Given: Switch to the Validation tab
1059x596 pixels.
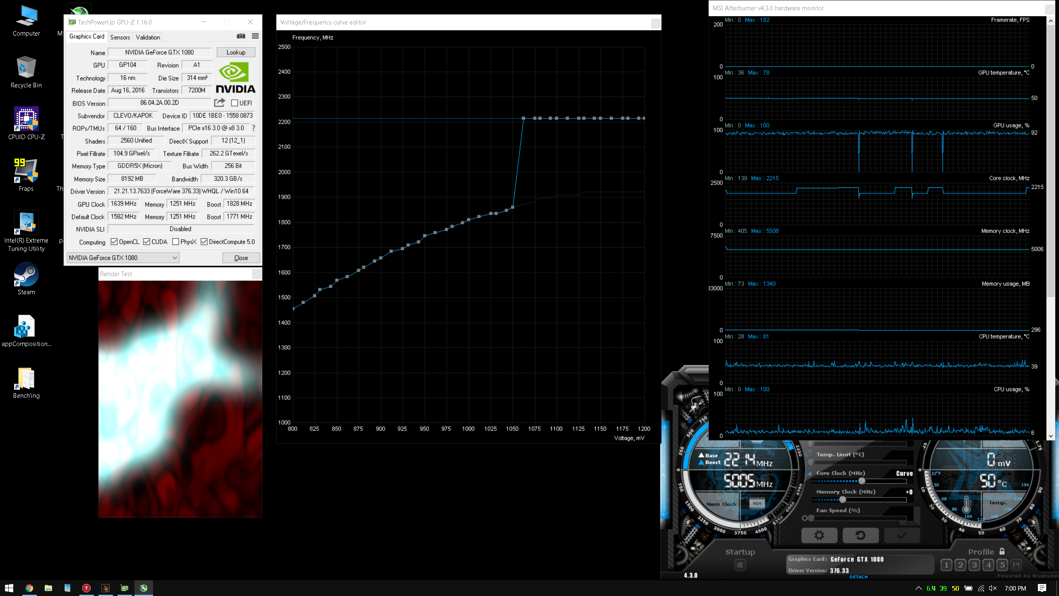Looking at the screenshot, I should pyautogui.click(x=148, y=37).
